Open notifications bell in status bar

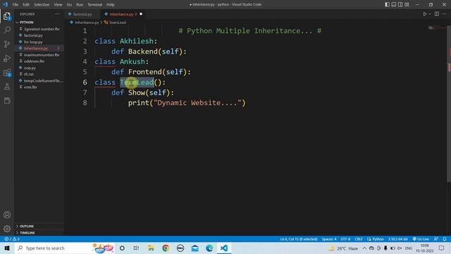point(445,239)
